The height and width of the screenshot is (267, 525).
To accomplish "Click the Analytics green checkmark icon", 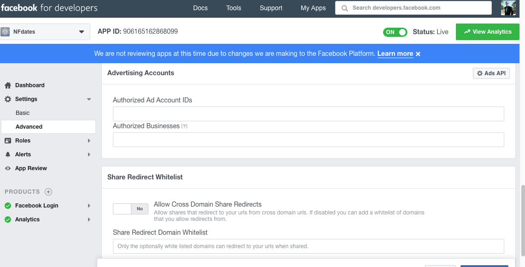I will point(8,220).
